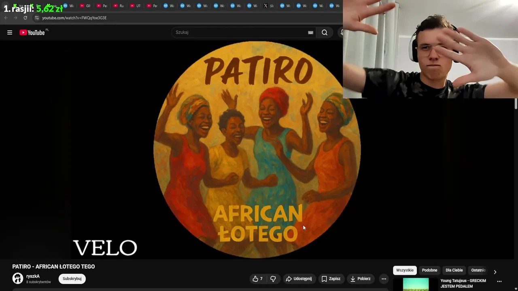Viewport: 518px width, 291px height.
Task: Open the YouTube guide hamburger menu
Action: pyautogui.click(x=10, y=32)
